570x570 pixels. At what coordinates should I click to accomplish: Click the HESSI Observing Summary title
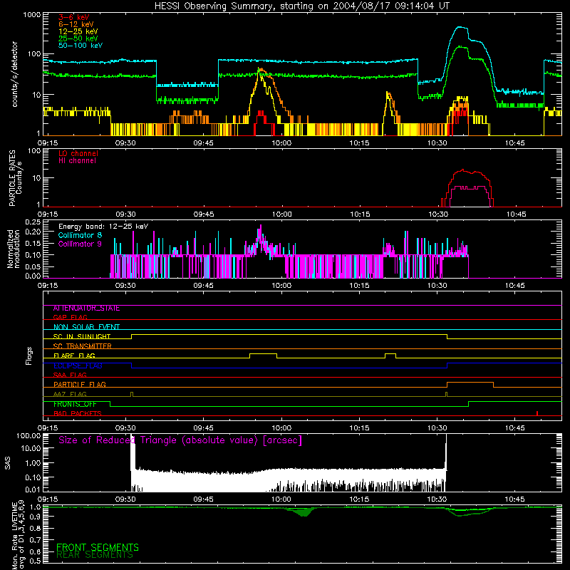pos(301,6)
